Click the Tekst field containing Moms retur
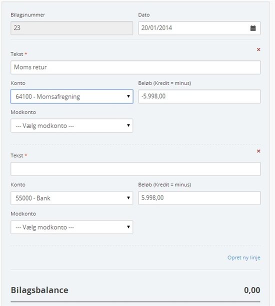 coord(135,67)
